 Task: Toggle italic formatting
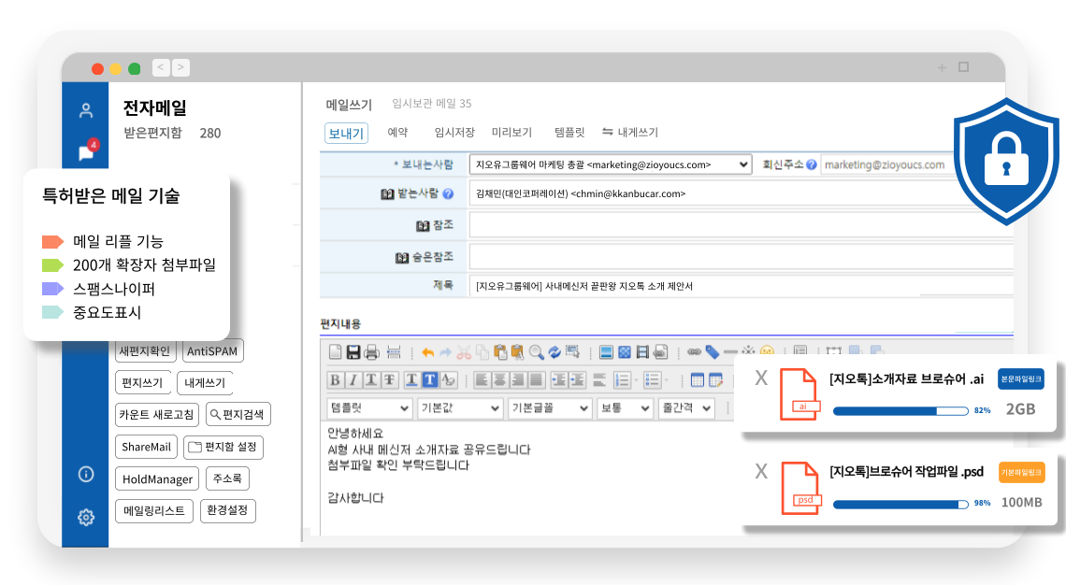[353, 379]
